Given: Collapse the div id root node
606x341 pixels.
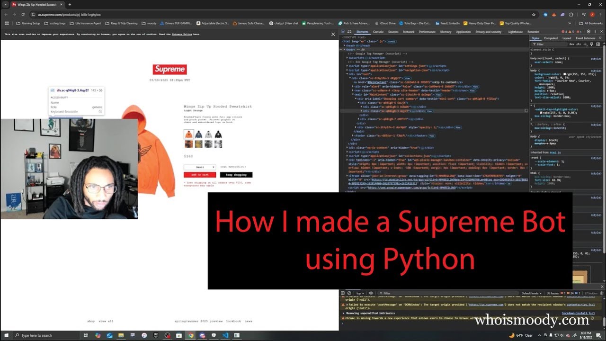Looking at the screenshot, I should click(x=348, y=74).
